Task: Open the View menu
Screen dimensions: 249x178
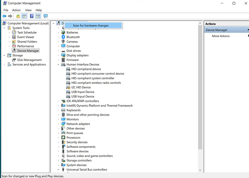Action: 28,10
